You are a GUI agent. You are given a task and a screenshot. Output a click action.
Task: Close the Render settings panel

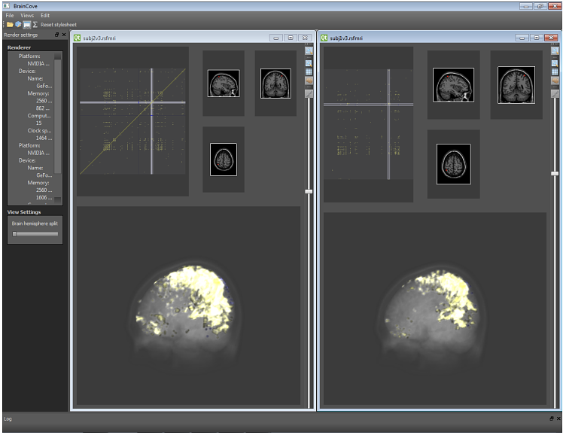point(64,35)
